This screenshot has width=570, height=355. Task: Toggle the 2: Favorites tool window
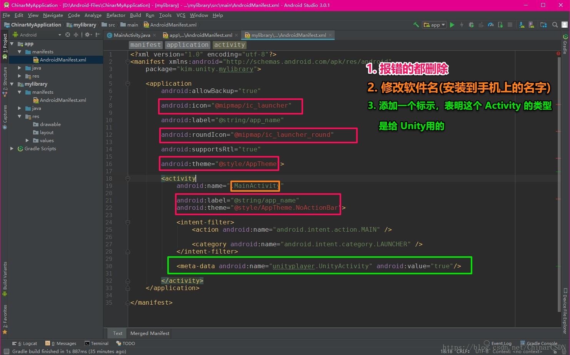tap(5, 319)
